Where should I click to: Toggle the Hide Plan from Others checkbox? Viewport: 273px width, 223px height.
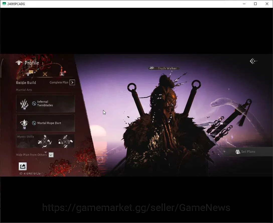[x=51, y=155]
